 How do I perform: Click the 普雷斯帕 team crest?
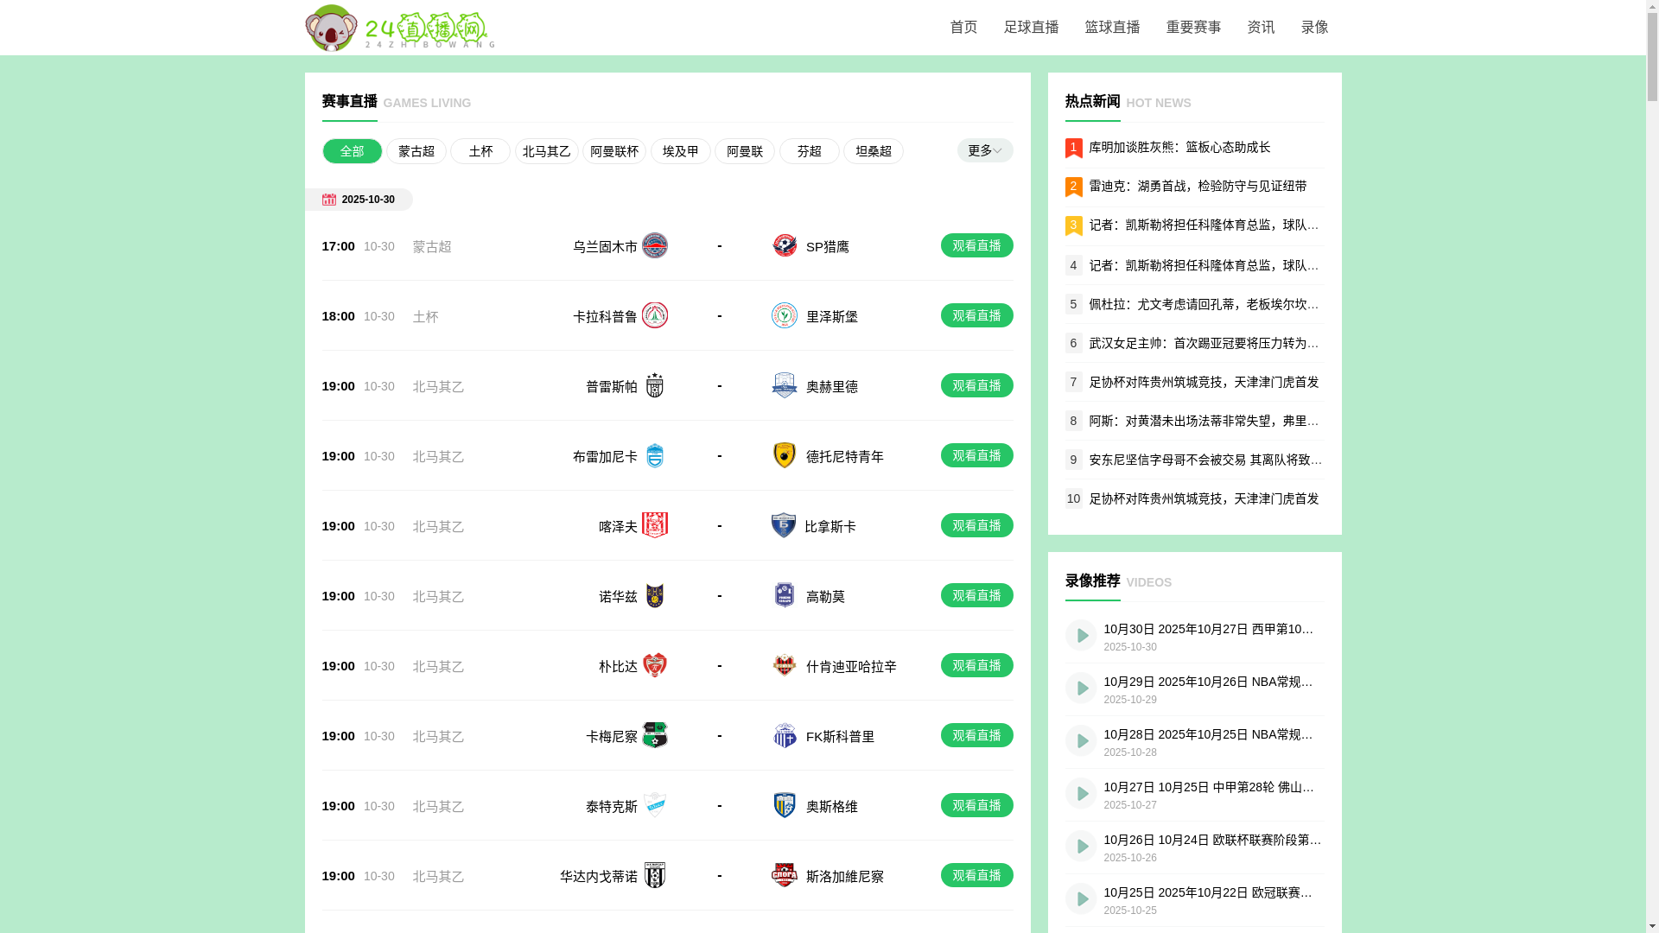tap(655, 385)
